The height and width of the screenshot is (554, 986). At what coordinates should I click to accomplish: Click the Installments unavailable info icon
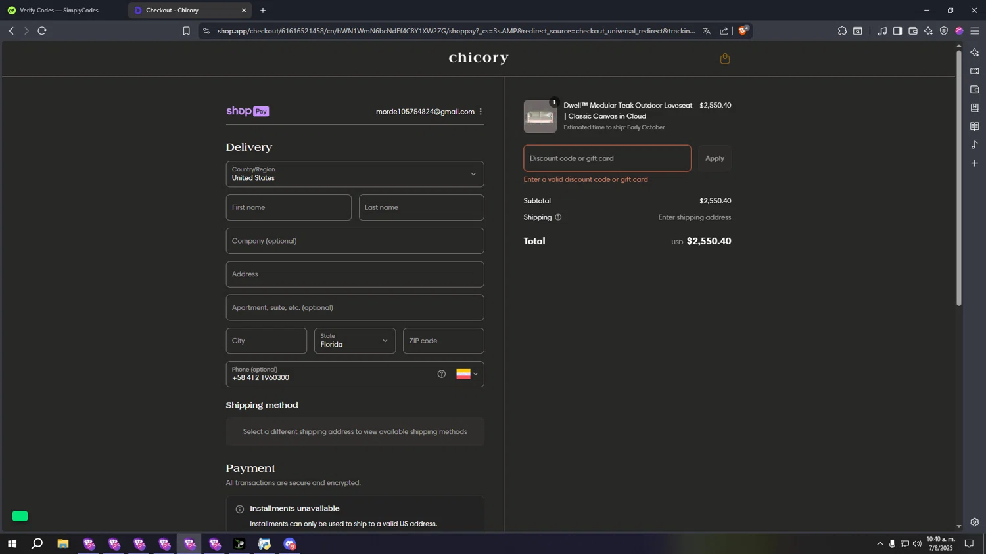pyautogui.click(x=240, y=509)
